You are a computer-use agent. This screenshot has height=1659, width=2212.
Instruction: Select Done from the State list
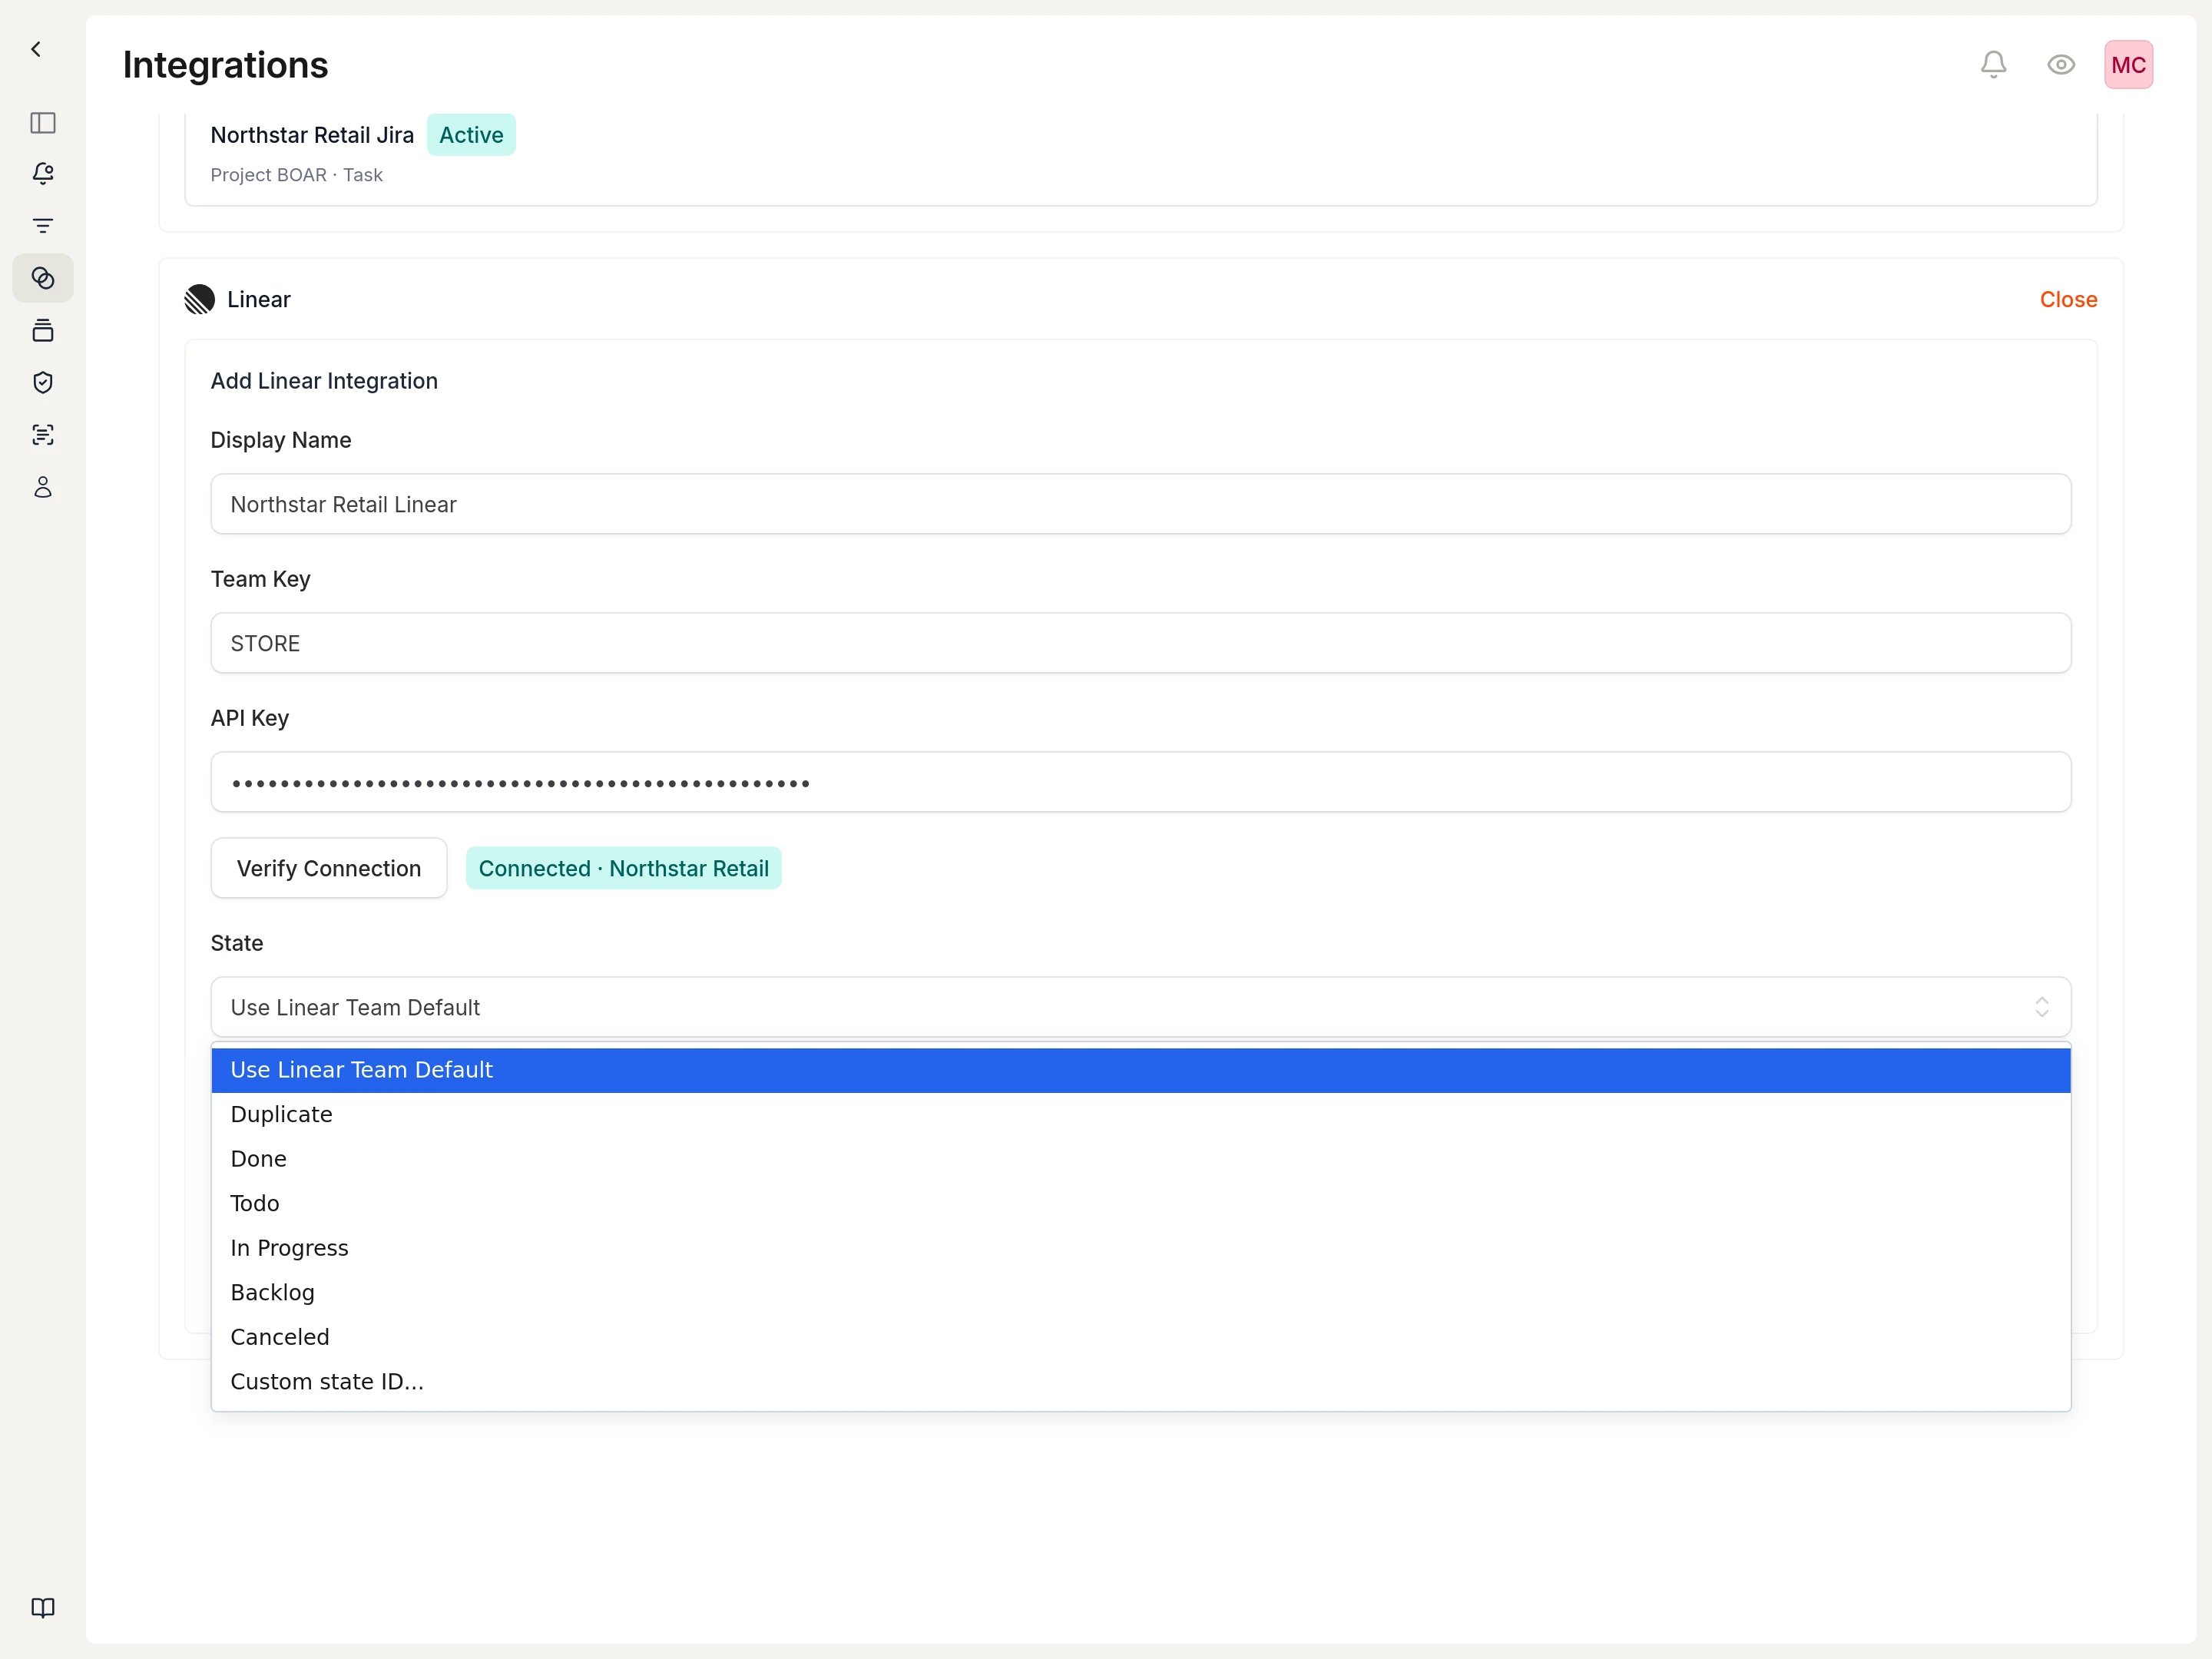(1140, 1159)
